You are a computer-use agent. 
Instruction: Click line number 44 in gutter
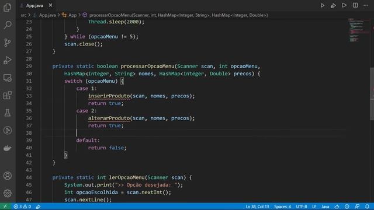(x=29, y=177)
